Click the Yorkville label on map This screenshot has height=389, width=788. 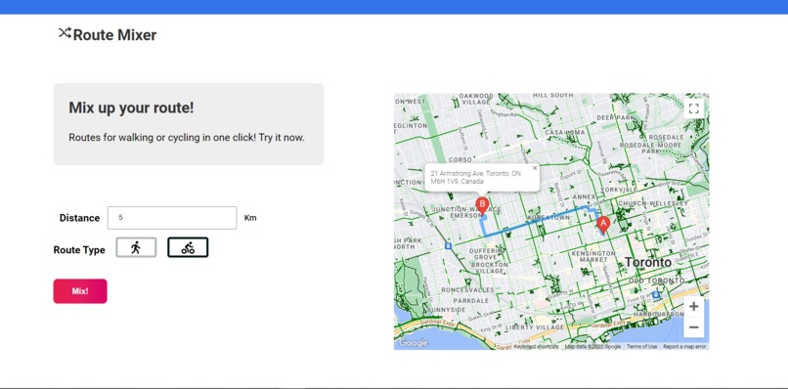click(619, 190)
